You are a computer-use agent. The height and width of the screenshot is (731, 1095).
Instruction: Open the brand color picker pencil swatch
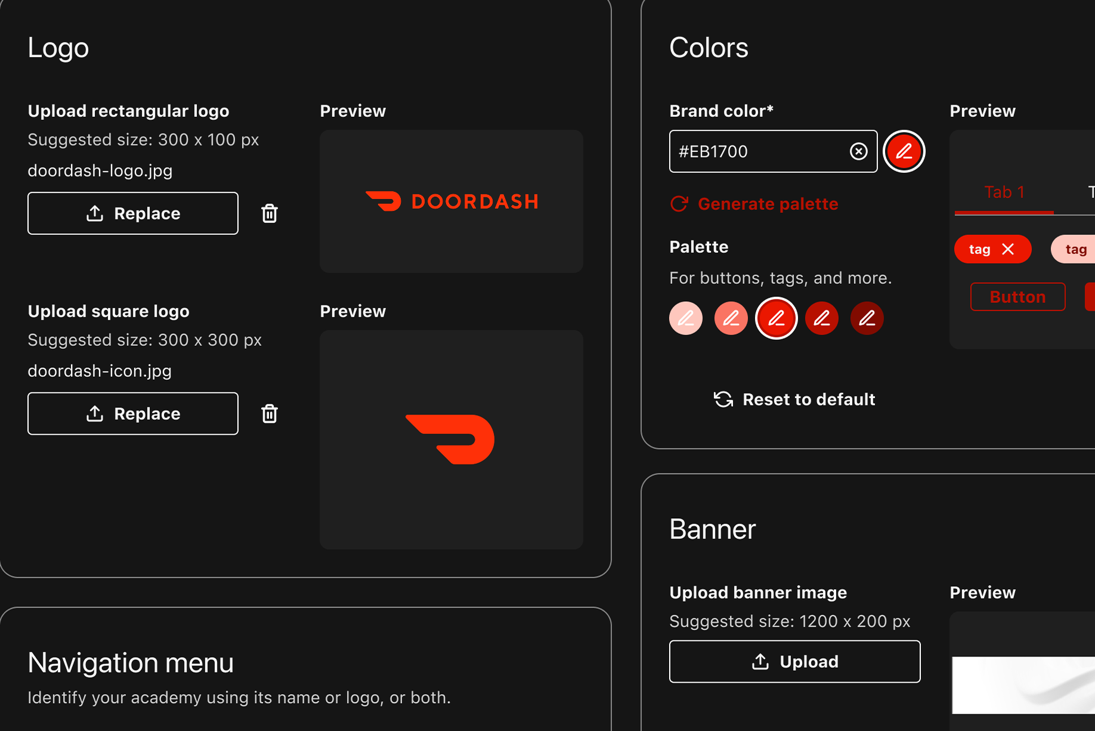(x=904, y=151)
